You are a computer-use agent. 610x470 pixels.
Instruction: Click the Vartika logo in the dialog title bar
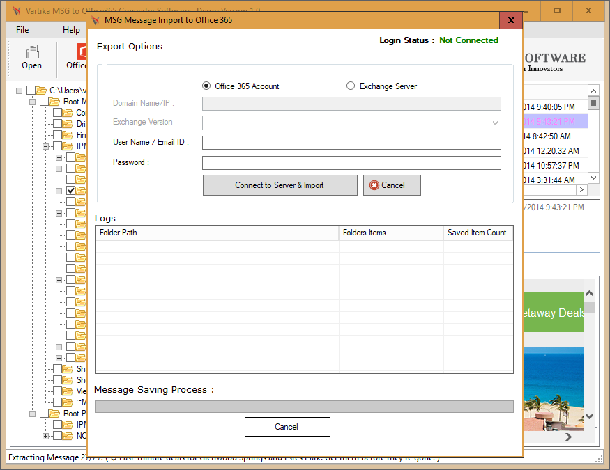(x=96, y=20)
